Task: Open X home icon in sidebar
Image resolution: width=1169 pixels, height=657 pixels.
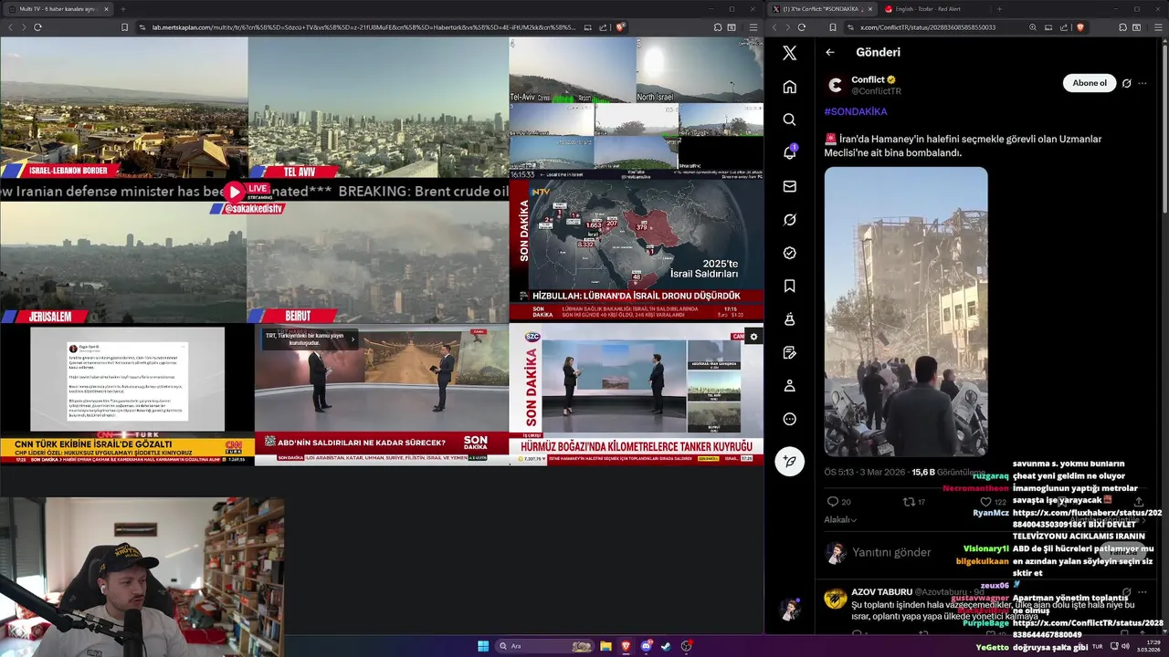Action: [789, 87]
